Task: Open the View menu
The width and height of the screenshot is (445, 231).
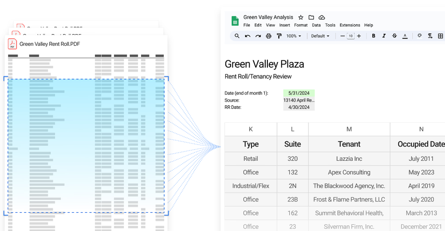Action: click(x=271, y=25)
